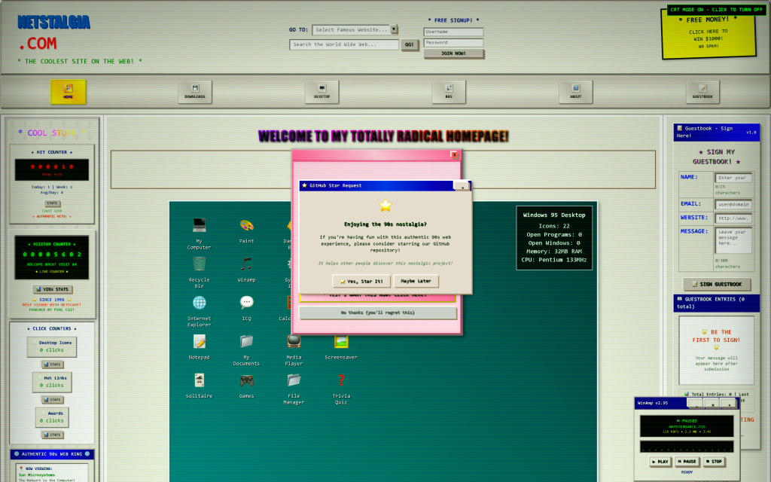
Task: Dismiss dialog with Maybe Later button
Action: click(416, 281)
